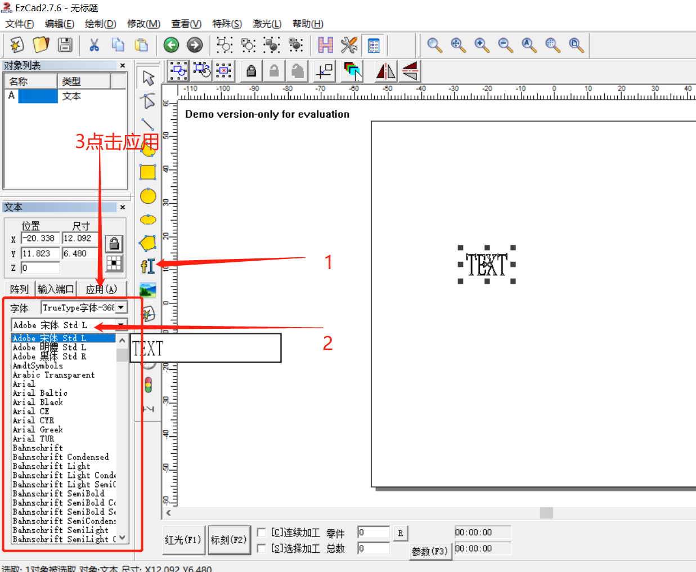The width and height of the screenshot is (696, 572).
Task: Click the font list scroll-down arrow
Action: pyautogui.click(x=122, y=538)
